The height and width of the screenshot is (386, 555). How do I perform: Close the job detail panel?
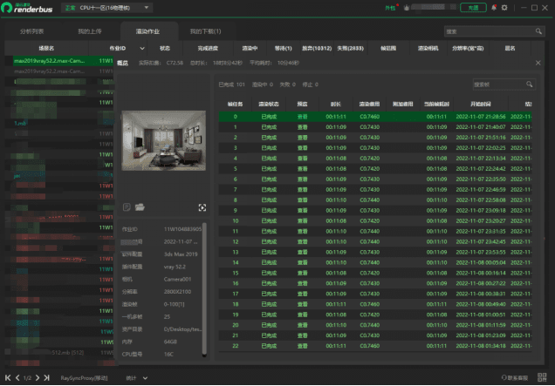click(537, 64)
